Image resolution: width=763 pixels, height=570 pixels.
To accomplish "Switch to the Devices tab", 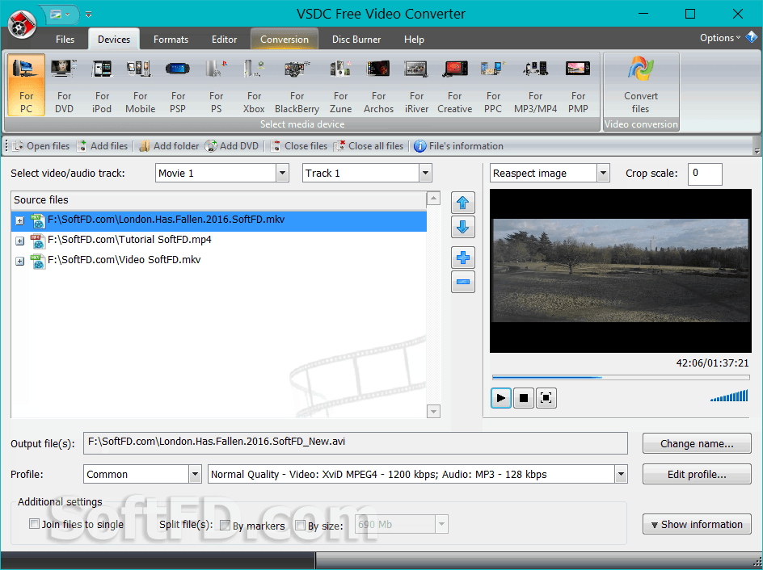I will 114,40.
